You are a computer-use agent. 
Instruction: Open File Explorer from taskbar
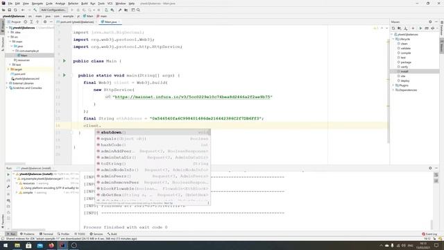[17, 245]
